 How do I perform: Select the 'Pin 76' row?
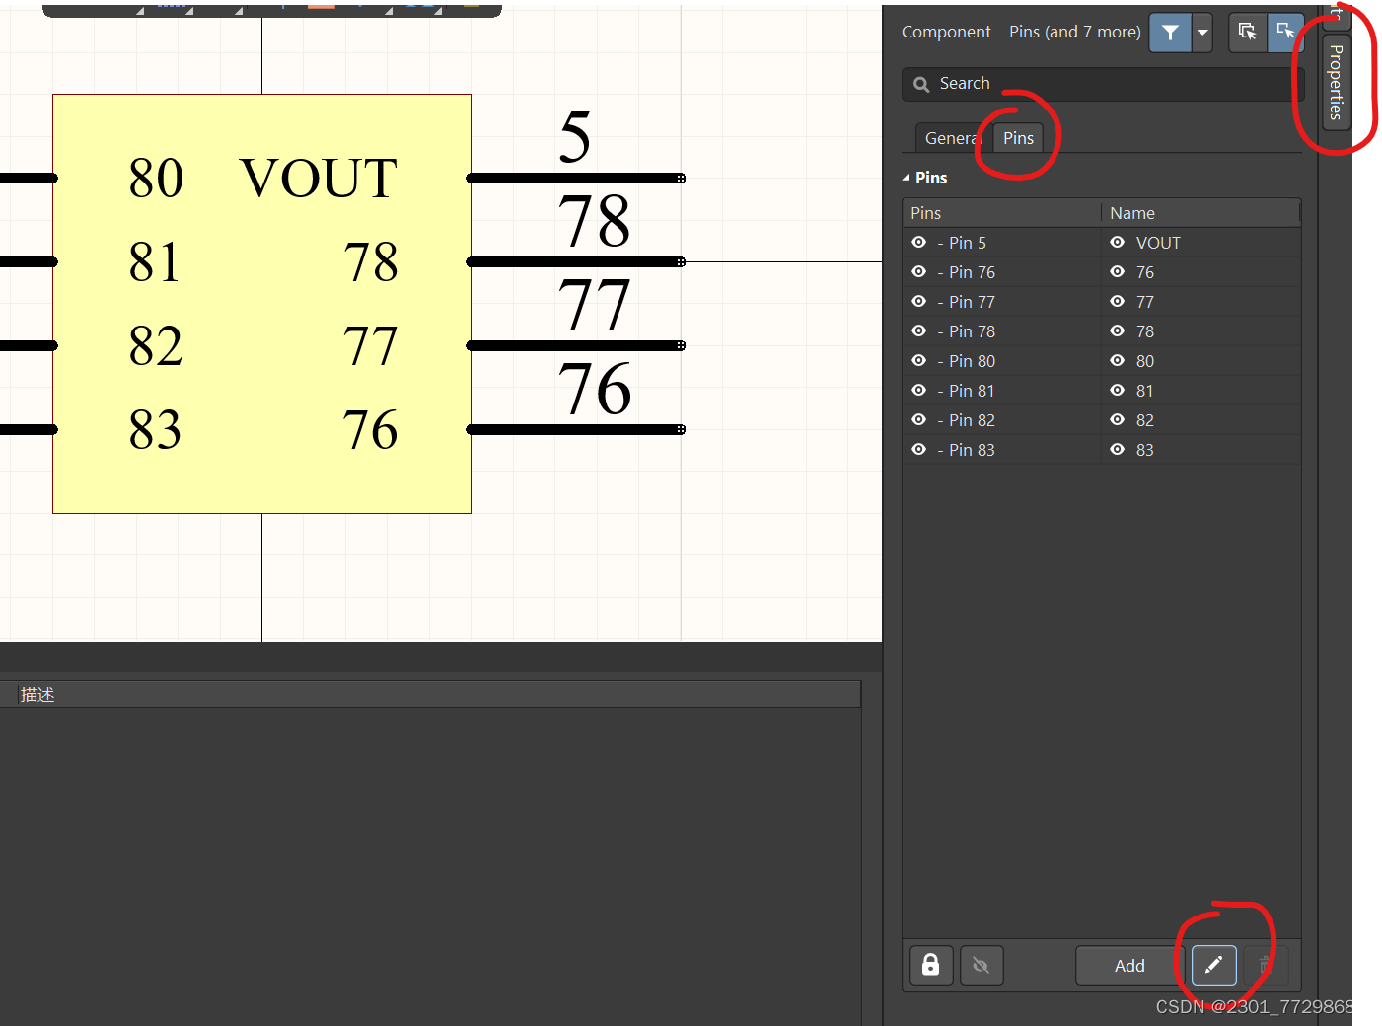1102,272
